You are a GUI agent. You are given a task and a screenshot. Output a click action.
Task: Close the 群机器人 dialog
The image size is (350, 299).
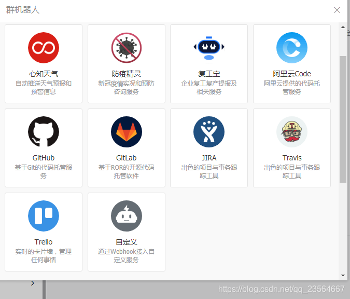pos(337,10)
